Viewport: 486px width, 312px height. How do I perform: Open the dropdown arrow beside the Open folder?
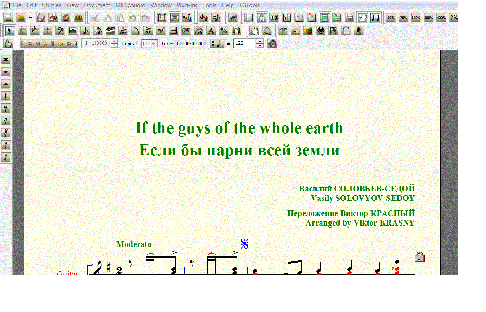click(x=31, y=18)
